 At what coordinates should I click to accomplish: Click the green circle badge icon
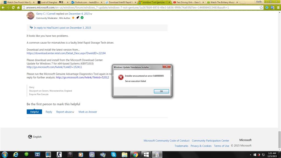[82, 18]
